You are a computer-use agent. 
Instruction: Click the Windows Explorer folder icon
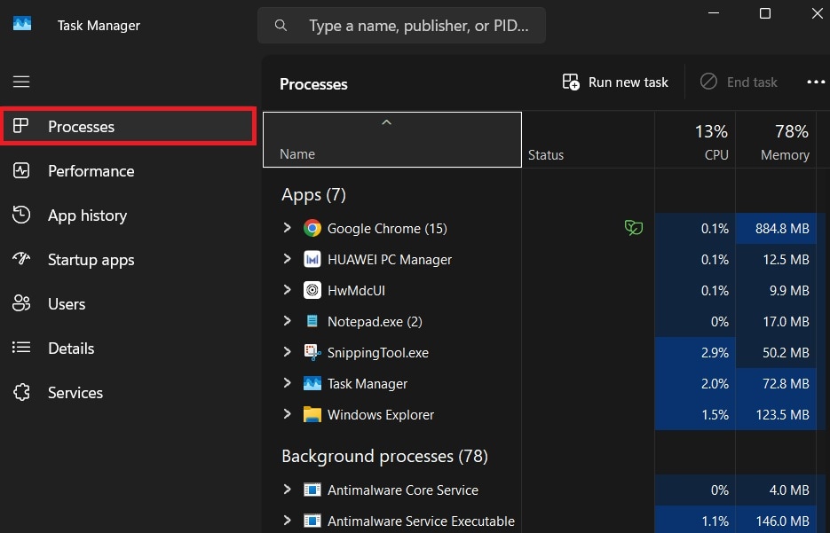coord(312,414)
